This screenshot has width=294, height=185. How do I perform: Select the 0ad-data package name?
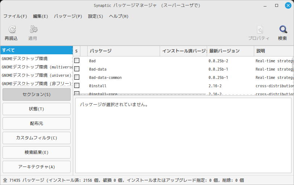pyautogui.click(x=98, y=69)
